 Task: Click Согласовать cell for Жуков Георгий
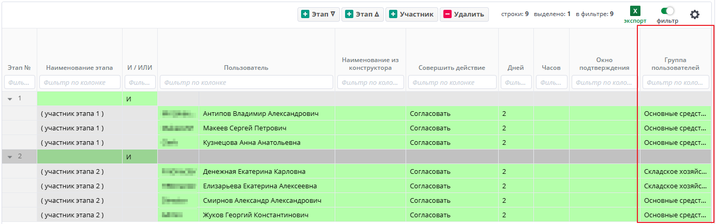point(430,215)
